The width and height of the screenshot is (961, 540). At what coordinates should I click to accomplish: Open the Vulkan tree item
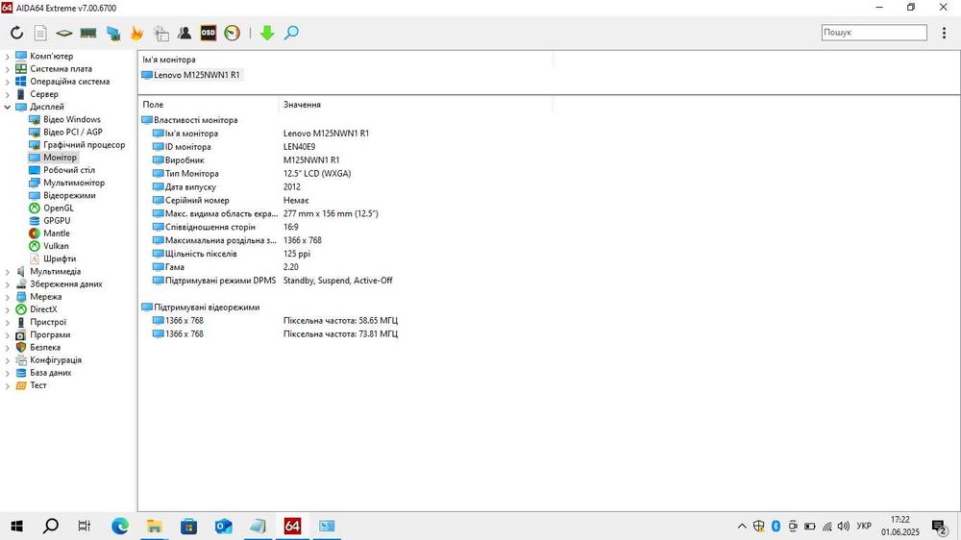coord(56,246)
